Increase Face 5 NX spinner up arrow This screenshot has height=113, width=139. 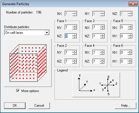(130, 26)
